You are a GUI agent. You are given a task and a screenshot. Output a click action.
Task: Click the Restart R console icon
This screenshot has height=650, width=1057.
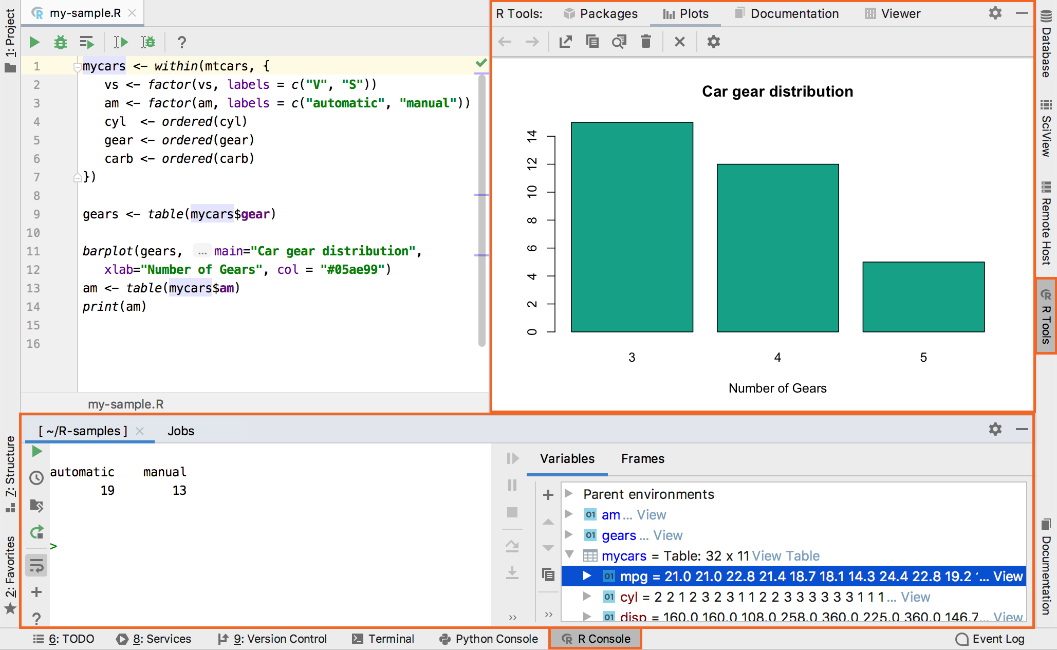[x=36, y=532]
